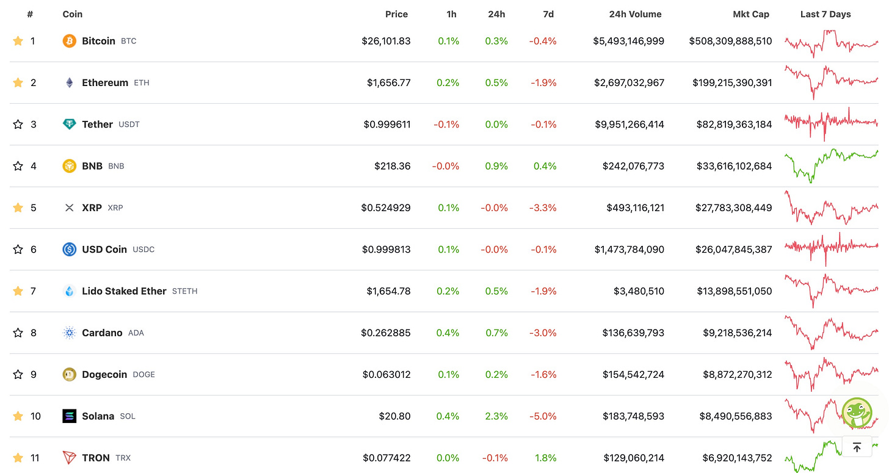Click the BNB coin logo

point(70,166)
